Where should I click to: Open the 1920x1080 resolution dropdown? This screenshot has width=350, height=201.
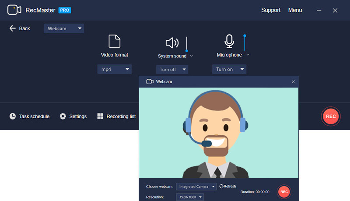(x=190, y=197)
